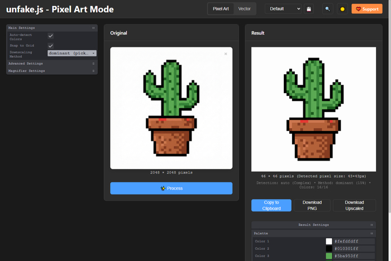Open the Downscaling Method dropdown
The width and height of the screenshot is (391, 261).
coord(71,54)
